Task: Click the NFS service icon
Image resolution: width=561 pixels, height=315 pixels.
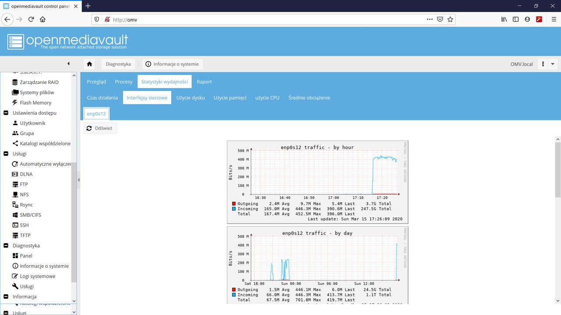Action: (x=15, y=194)
